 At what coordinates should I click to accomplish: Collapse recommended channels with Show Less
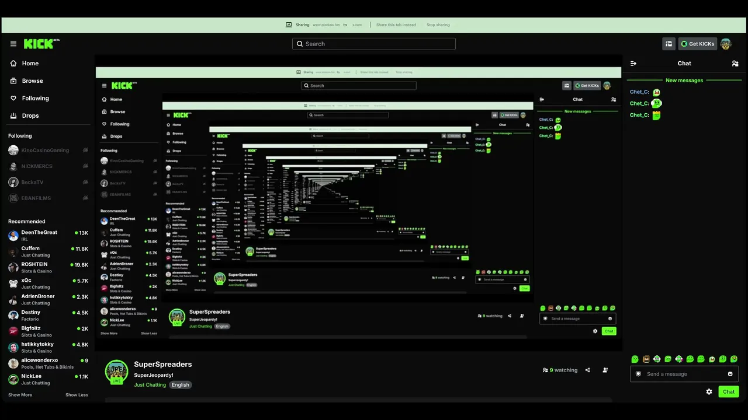77,395
